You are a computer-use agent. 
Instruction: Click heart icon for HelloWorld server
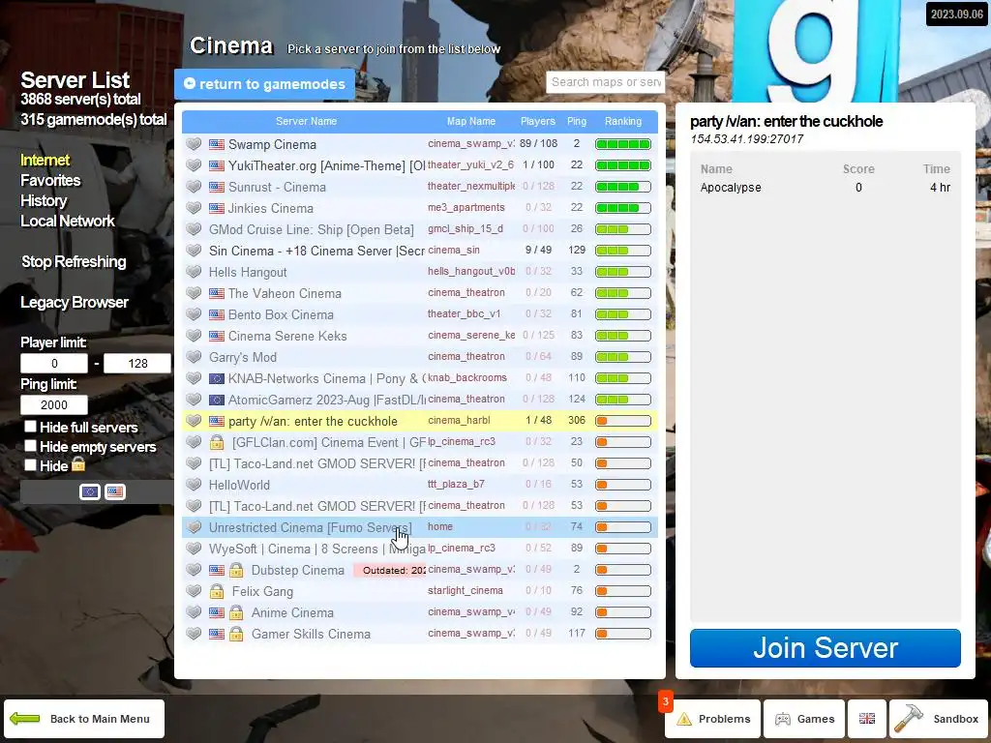coord(194,485)
